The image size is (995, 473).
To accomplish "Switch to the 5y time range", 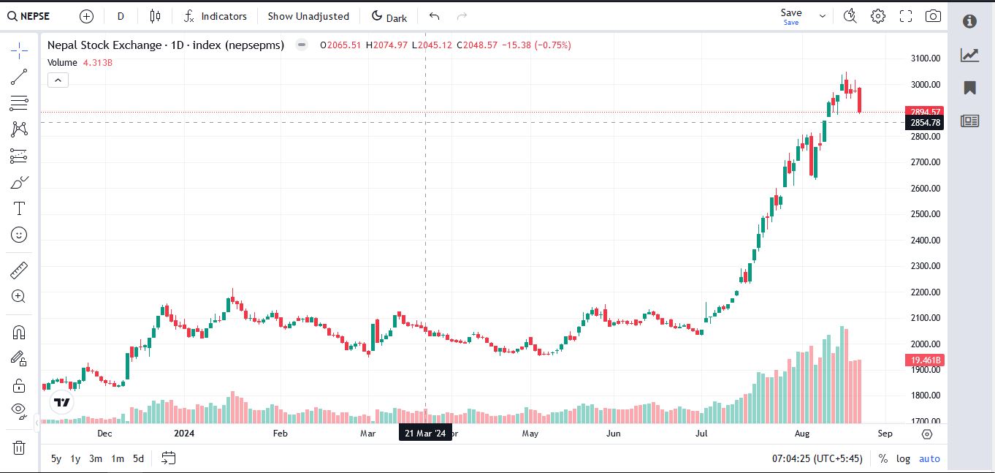I will (x=56, y=458).
